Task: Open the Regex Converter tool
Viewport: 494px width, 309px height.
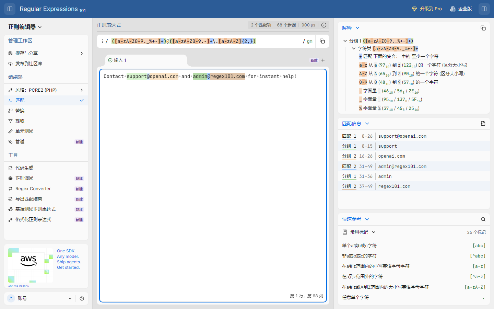Action: [46, 188]
